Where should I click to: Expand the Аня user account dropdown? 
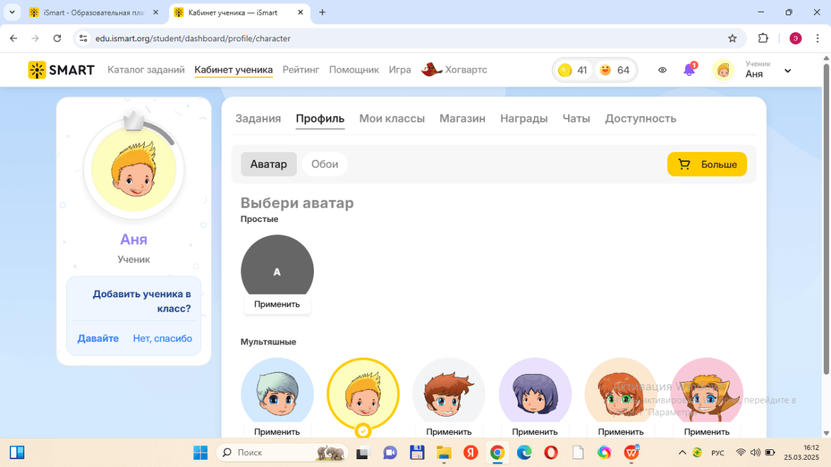click(x=787, y=71)
